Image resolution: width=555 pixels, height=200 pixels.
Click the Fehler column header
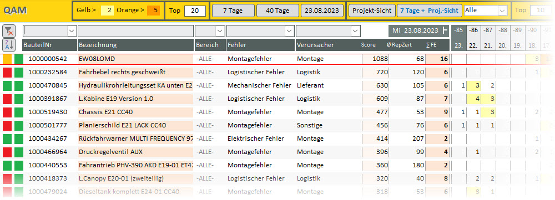click(260, 45)
